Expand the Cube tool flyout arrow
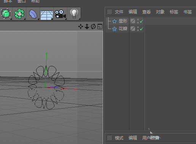This screenshot has width=196, height=144. [x=11, y=19]
